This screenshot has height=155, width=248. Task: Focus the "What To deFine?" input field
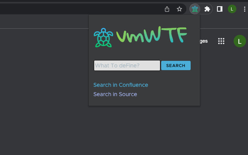pyautogui.click(x=127, y=65)
